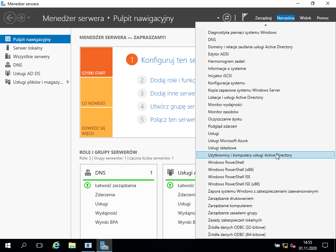Click the back navigation arrow button

click(x=10, y=18)
